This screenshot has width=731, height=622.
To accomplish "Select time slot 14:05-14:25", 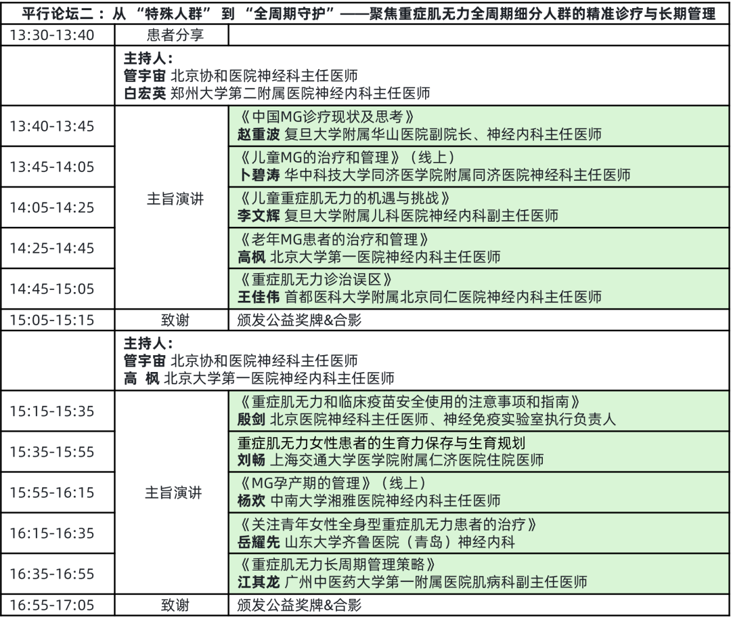I will [x=51, y=207].
